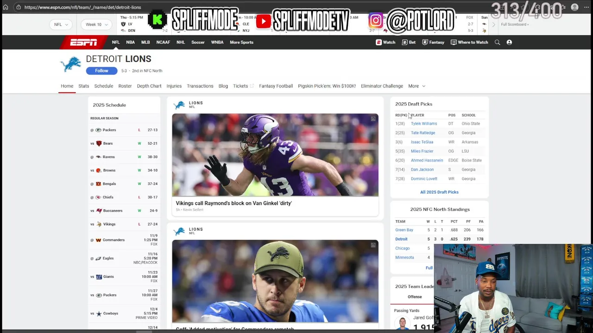Open the Van Ginkel article photo
Screen dimensions: 593x333
tap(275, 155)
